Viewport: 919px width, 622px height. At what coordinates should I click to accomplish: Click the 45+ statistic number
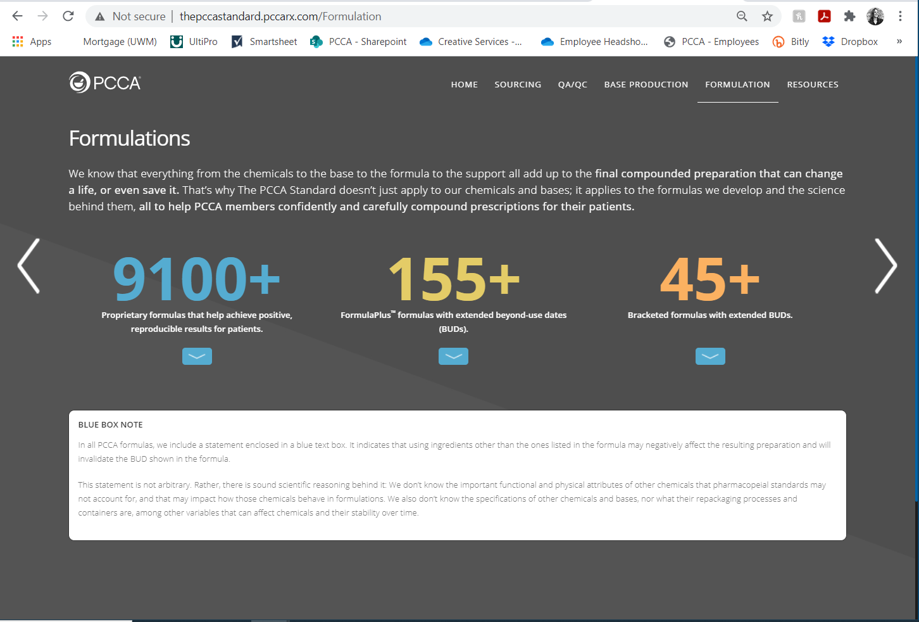[710, 279]
